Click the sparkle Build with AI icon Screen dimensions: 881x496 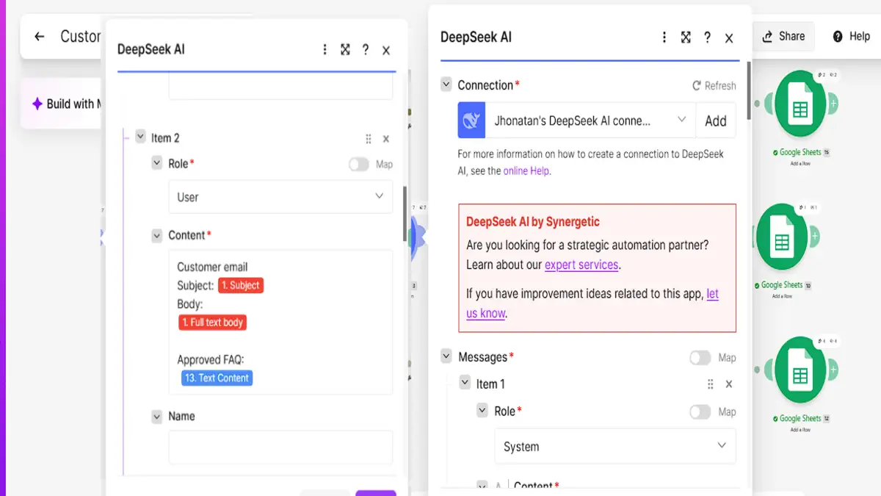click(x=37, y=104)
